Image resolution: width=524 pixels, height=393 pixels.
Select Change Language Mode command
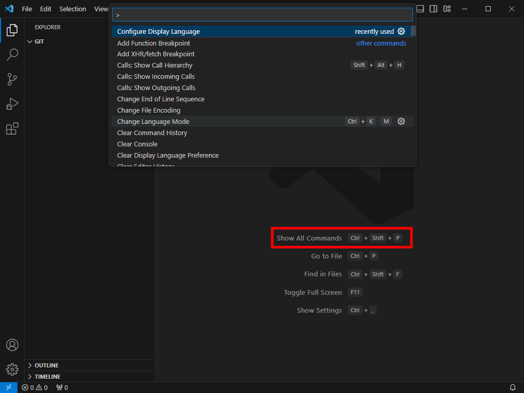(263, 121)
